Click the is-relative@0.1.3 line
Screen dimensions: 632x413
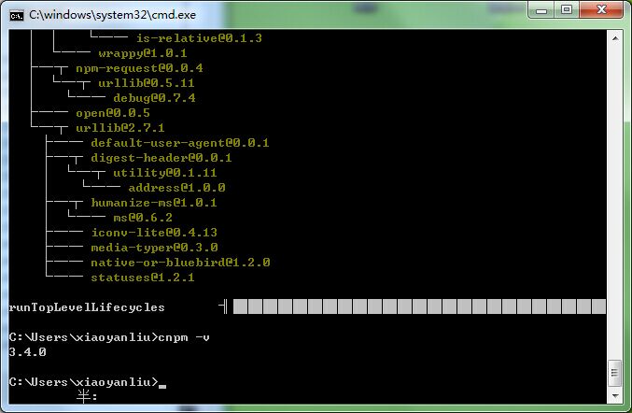pyautogui.click(x=199, y=38)
